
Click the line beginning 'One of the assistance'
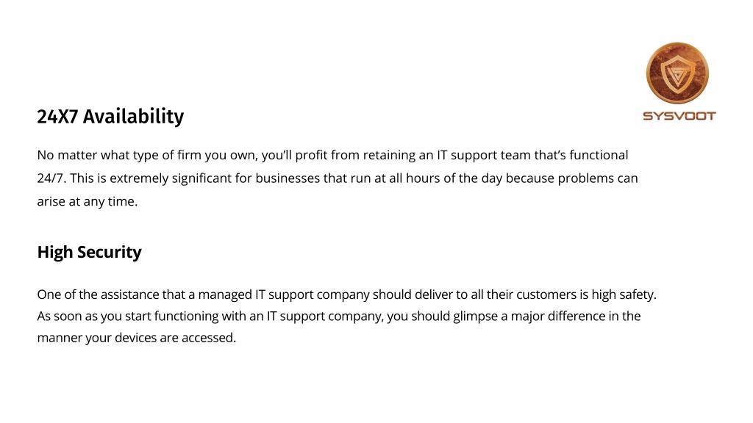(x=347, y=294)
